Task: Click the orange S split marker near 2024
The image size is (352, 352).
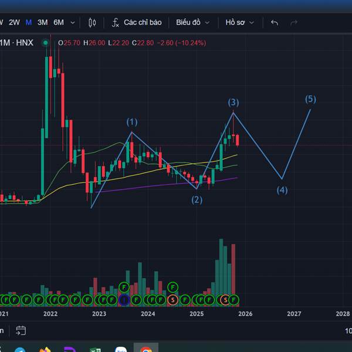Action: (172, 300)
